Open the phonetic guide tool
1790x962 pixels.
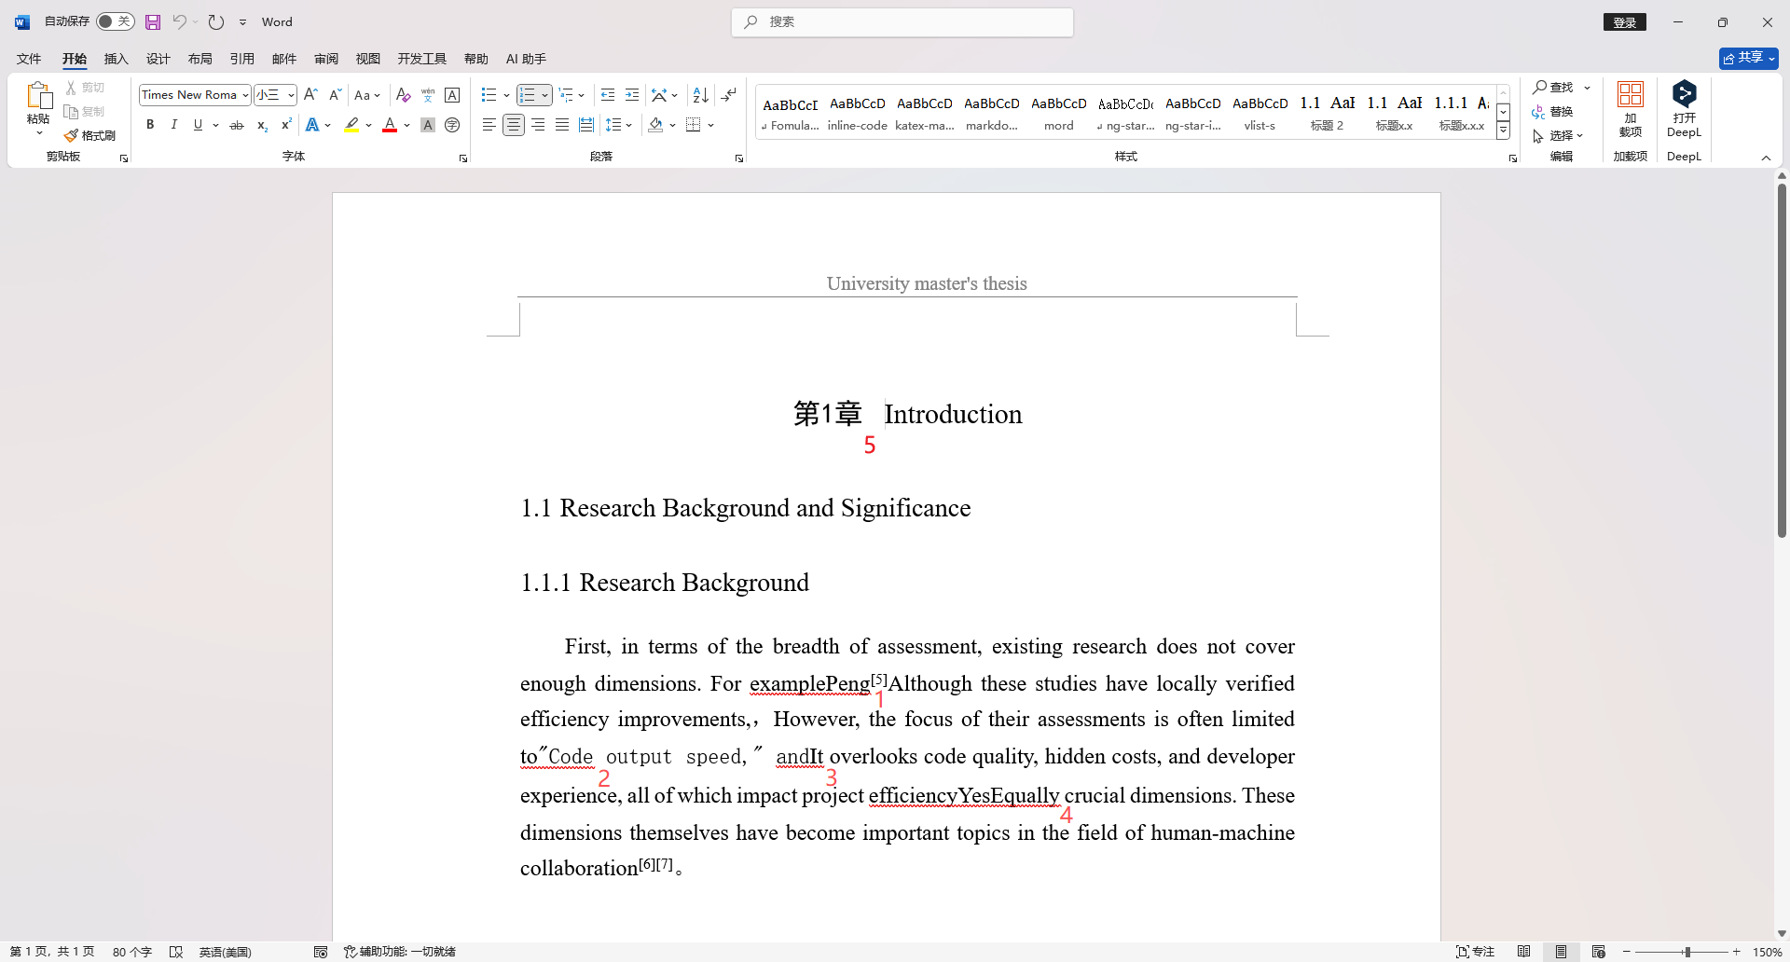point(428,95)
